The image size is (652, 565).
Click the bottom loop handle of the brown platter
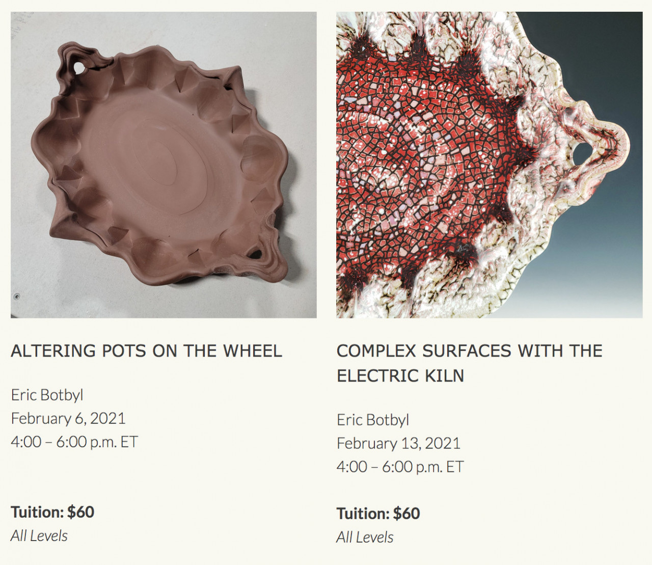tap(258, 253)
